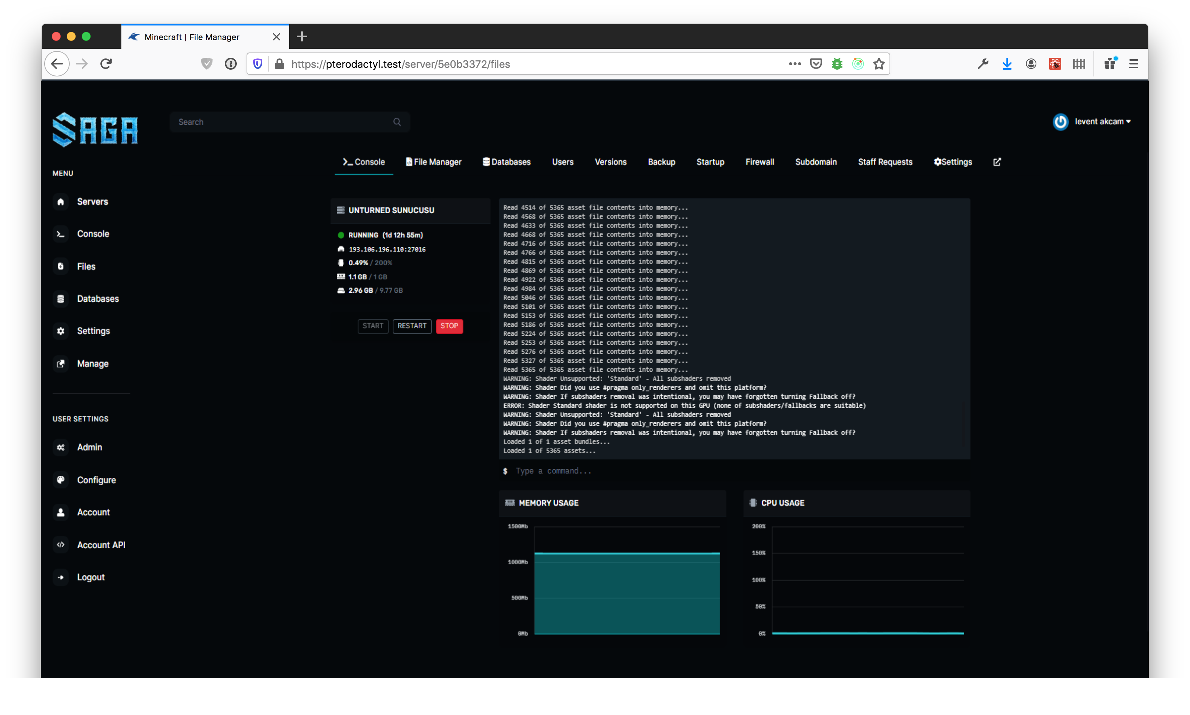The width and height of the screenshot is (1190, 715).
Task: Open the external link icon after Settings tab
Action: click(x=997, y=162)
